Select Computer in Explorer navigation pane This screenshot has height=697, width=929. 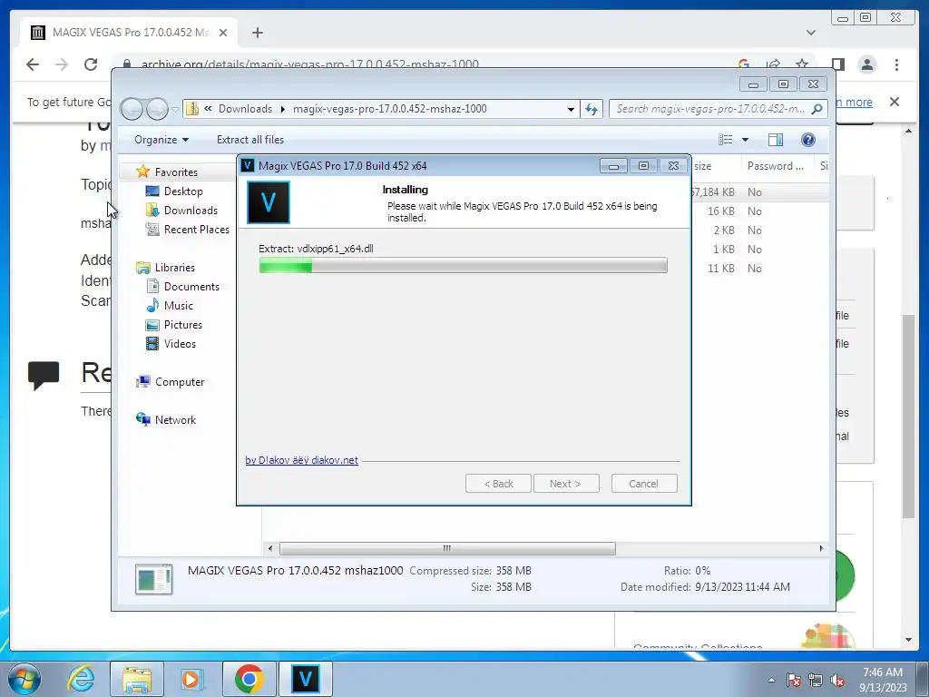click(x=180, y=382)
